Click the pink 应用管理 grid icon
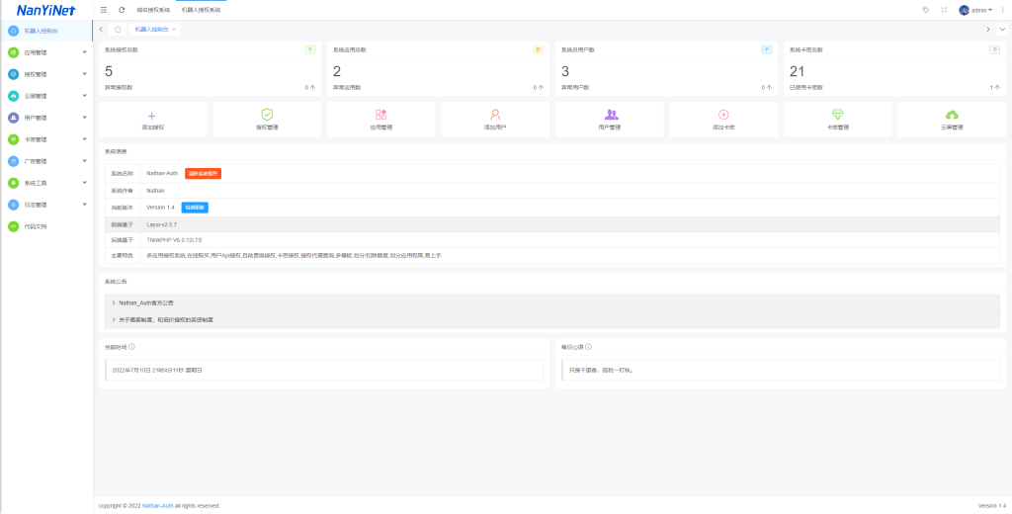 380,115
